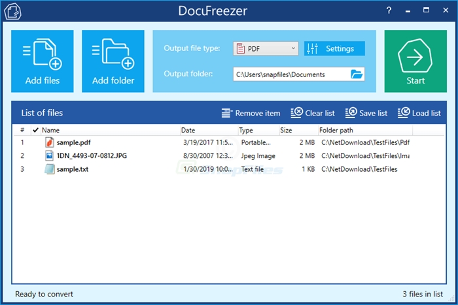The width and height of the screenshot is (458, 305).
Task: Click the Ready to convert status text
Action: 44,294
